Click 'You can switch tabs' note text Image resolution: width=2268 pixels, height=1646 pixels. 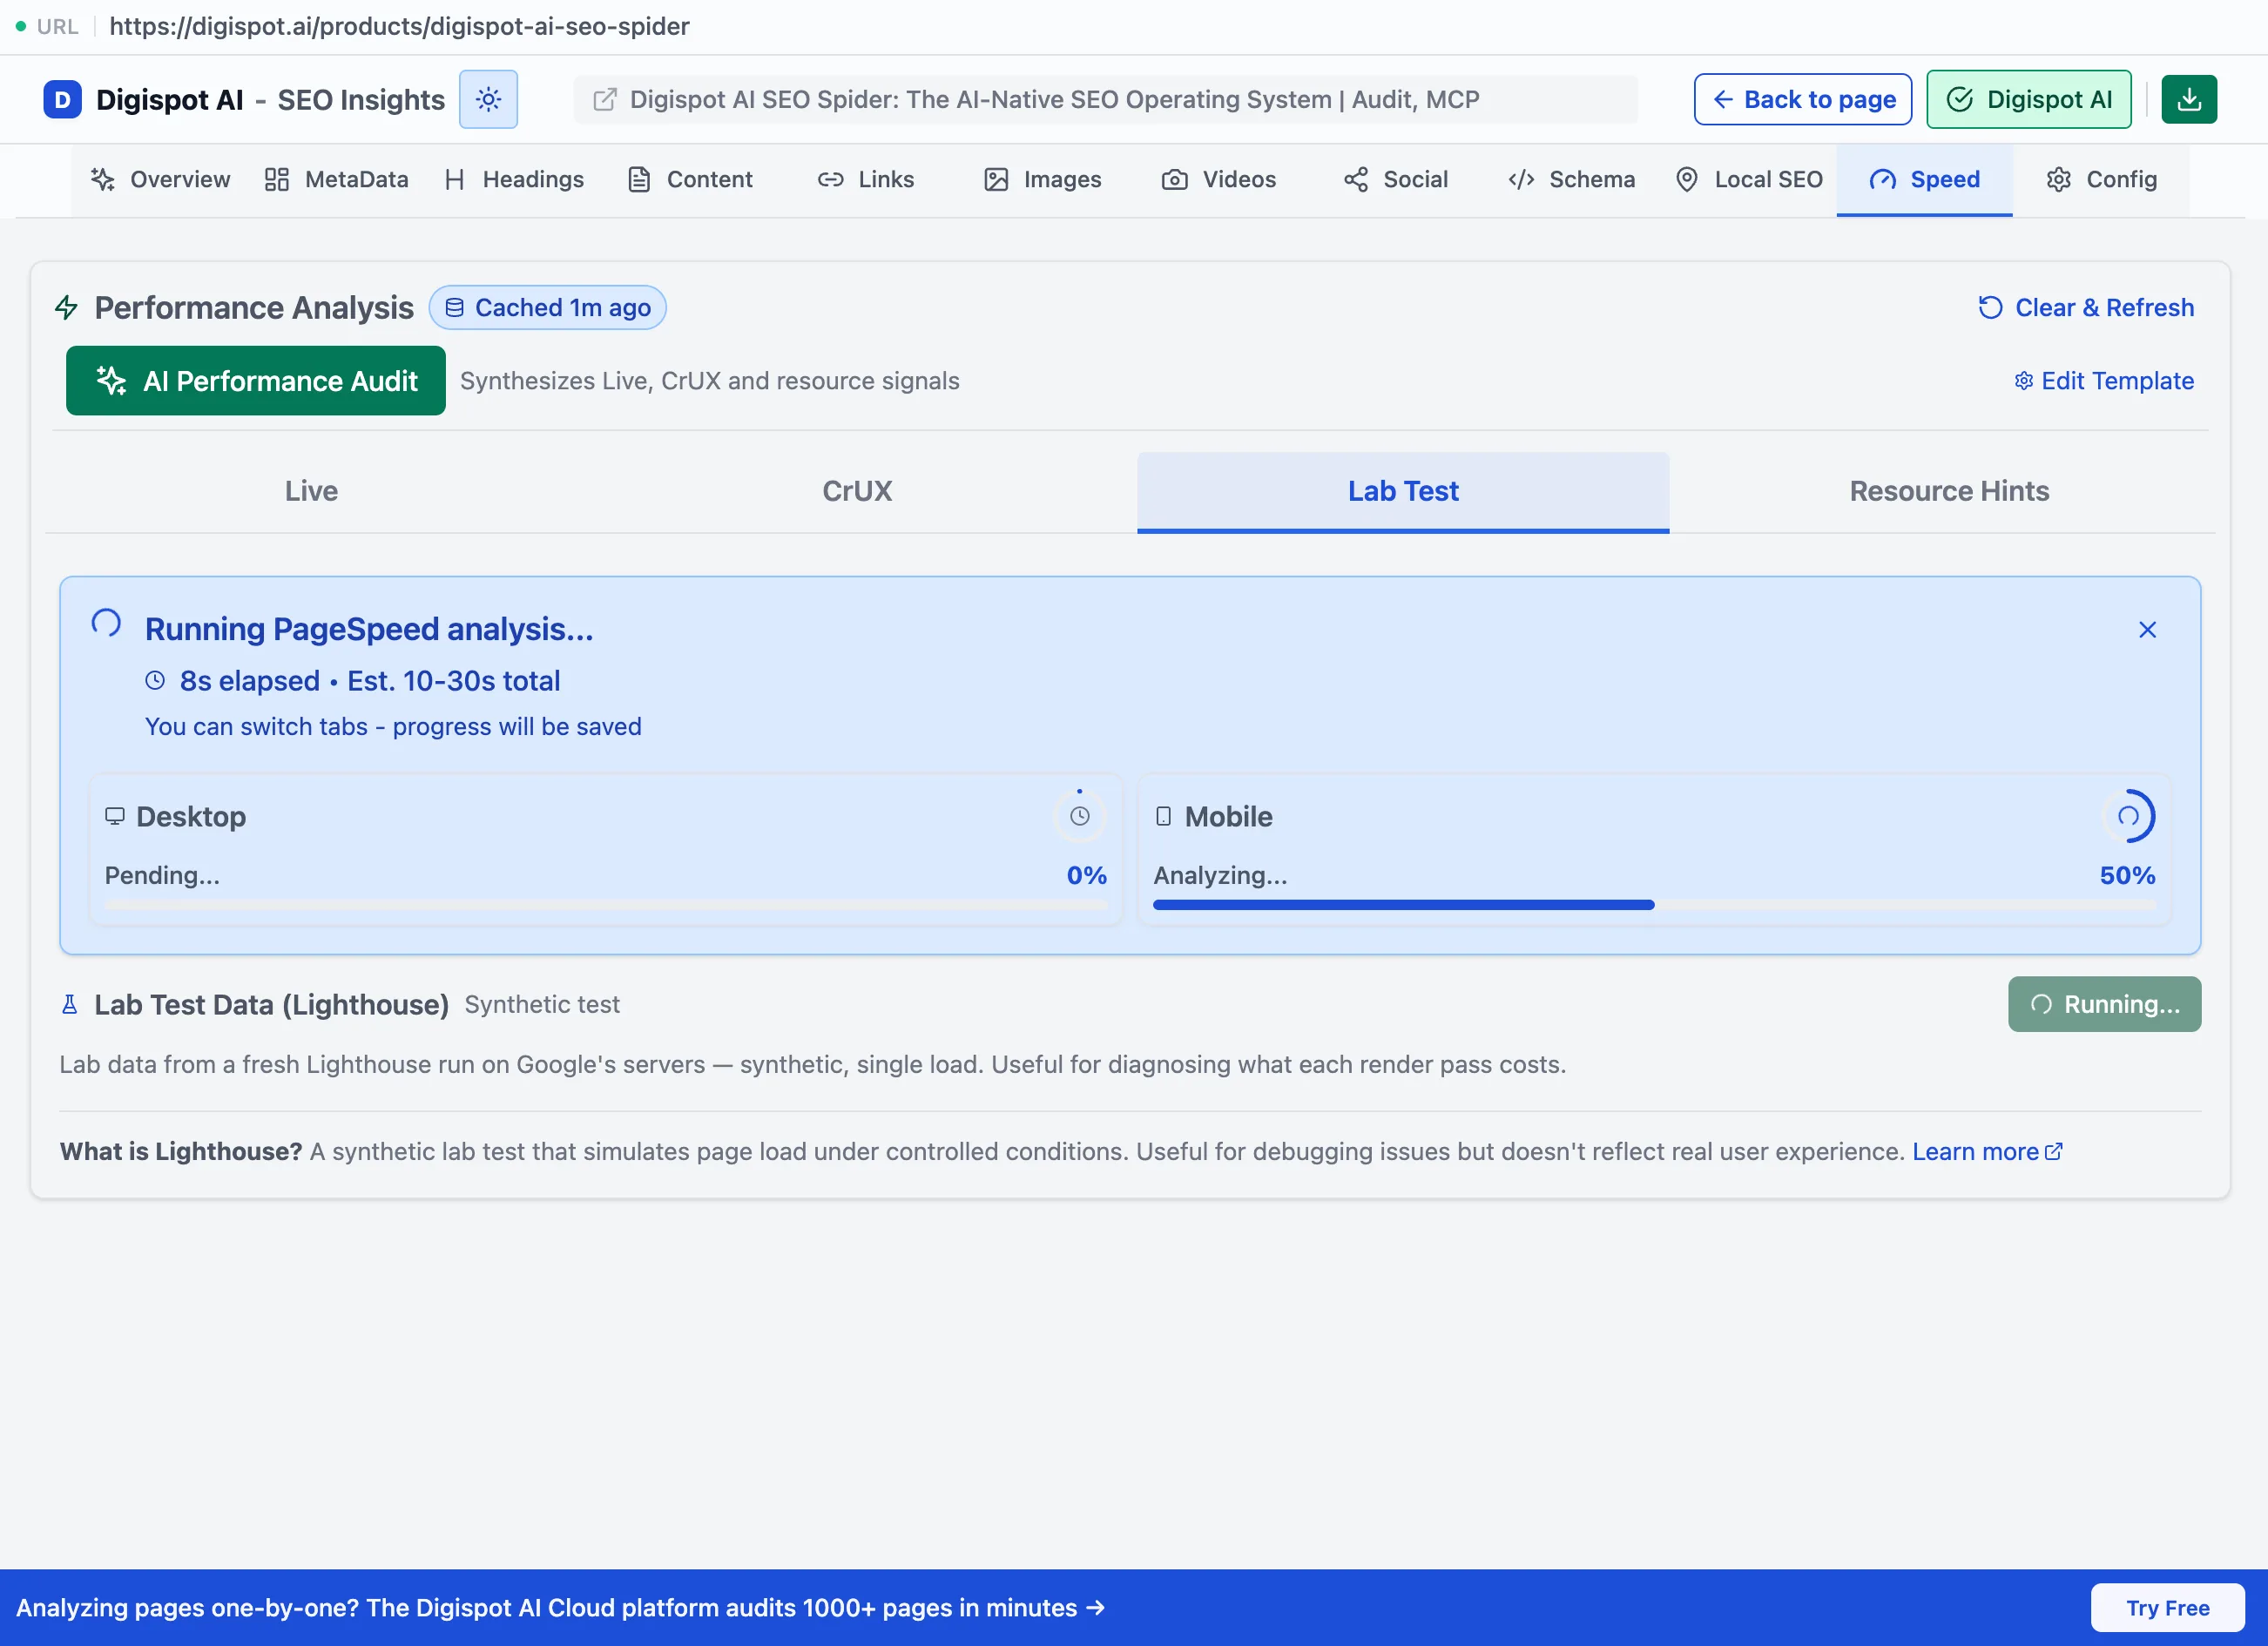[393, 727]
